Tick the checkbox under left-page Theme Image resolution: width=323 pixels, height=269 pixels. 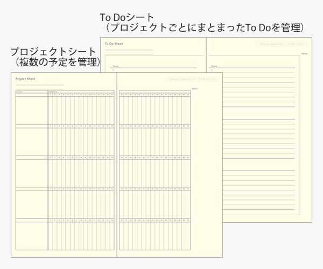tap(113, 70)
